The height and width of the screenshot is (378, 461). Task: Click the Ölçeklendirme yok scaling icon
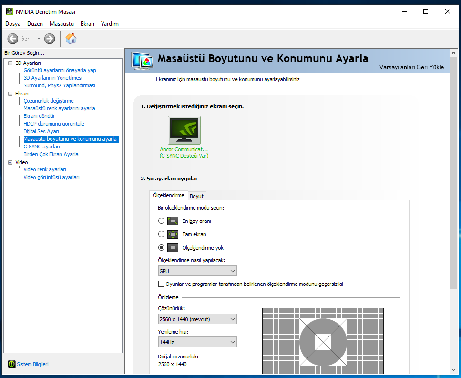coord(173,248)
